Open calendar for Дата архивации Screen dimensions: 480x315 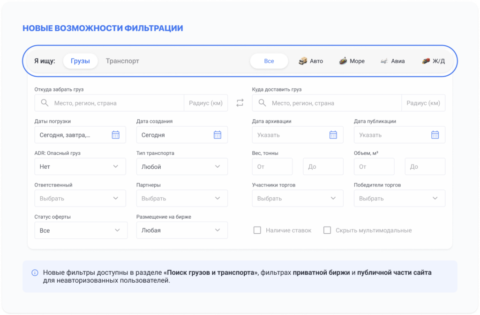coord(333,135)
